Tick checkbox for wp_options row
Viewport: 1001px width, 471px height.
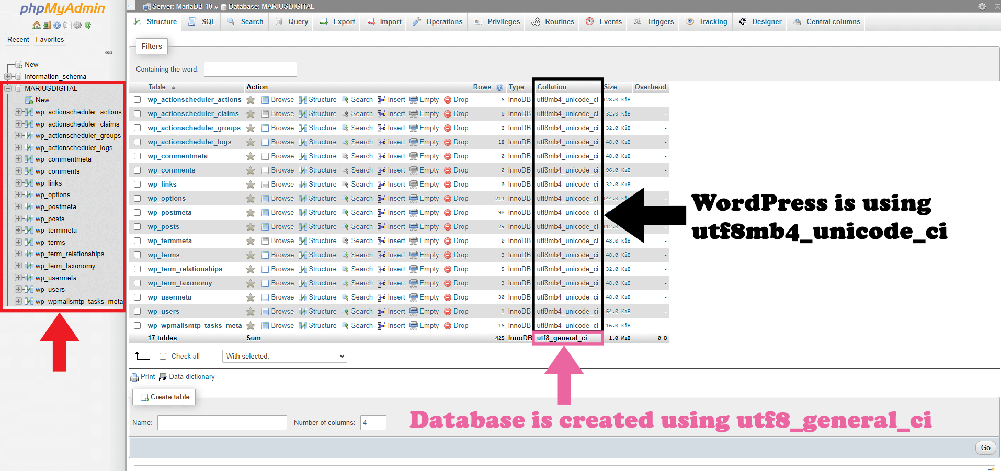point(137,199)
